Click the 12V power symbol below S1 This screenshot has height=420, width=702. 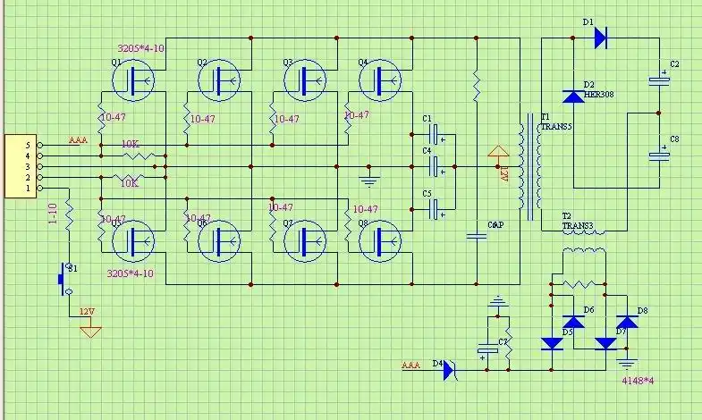pyautogui.click(x=89, y=330)
